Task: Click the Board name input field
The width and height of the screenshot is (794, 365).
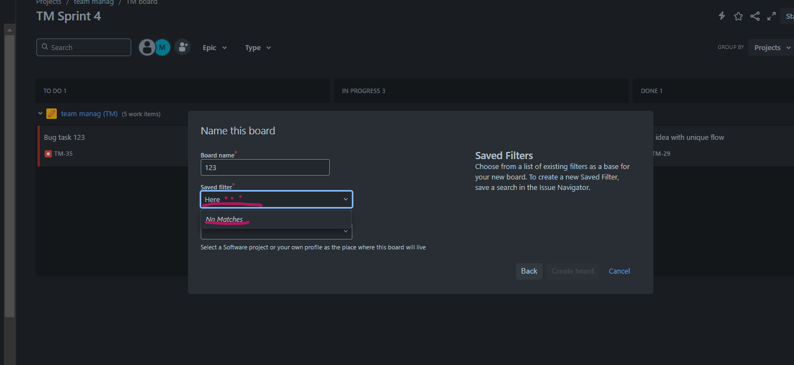Action: click(x=265, y=167)
